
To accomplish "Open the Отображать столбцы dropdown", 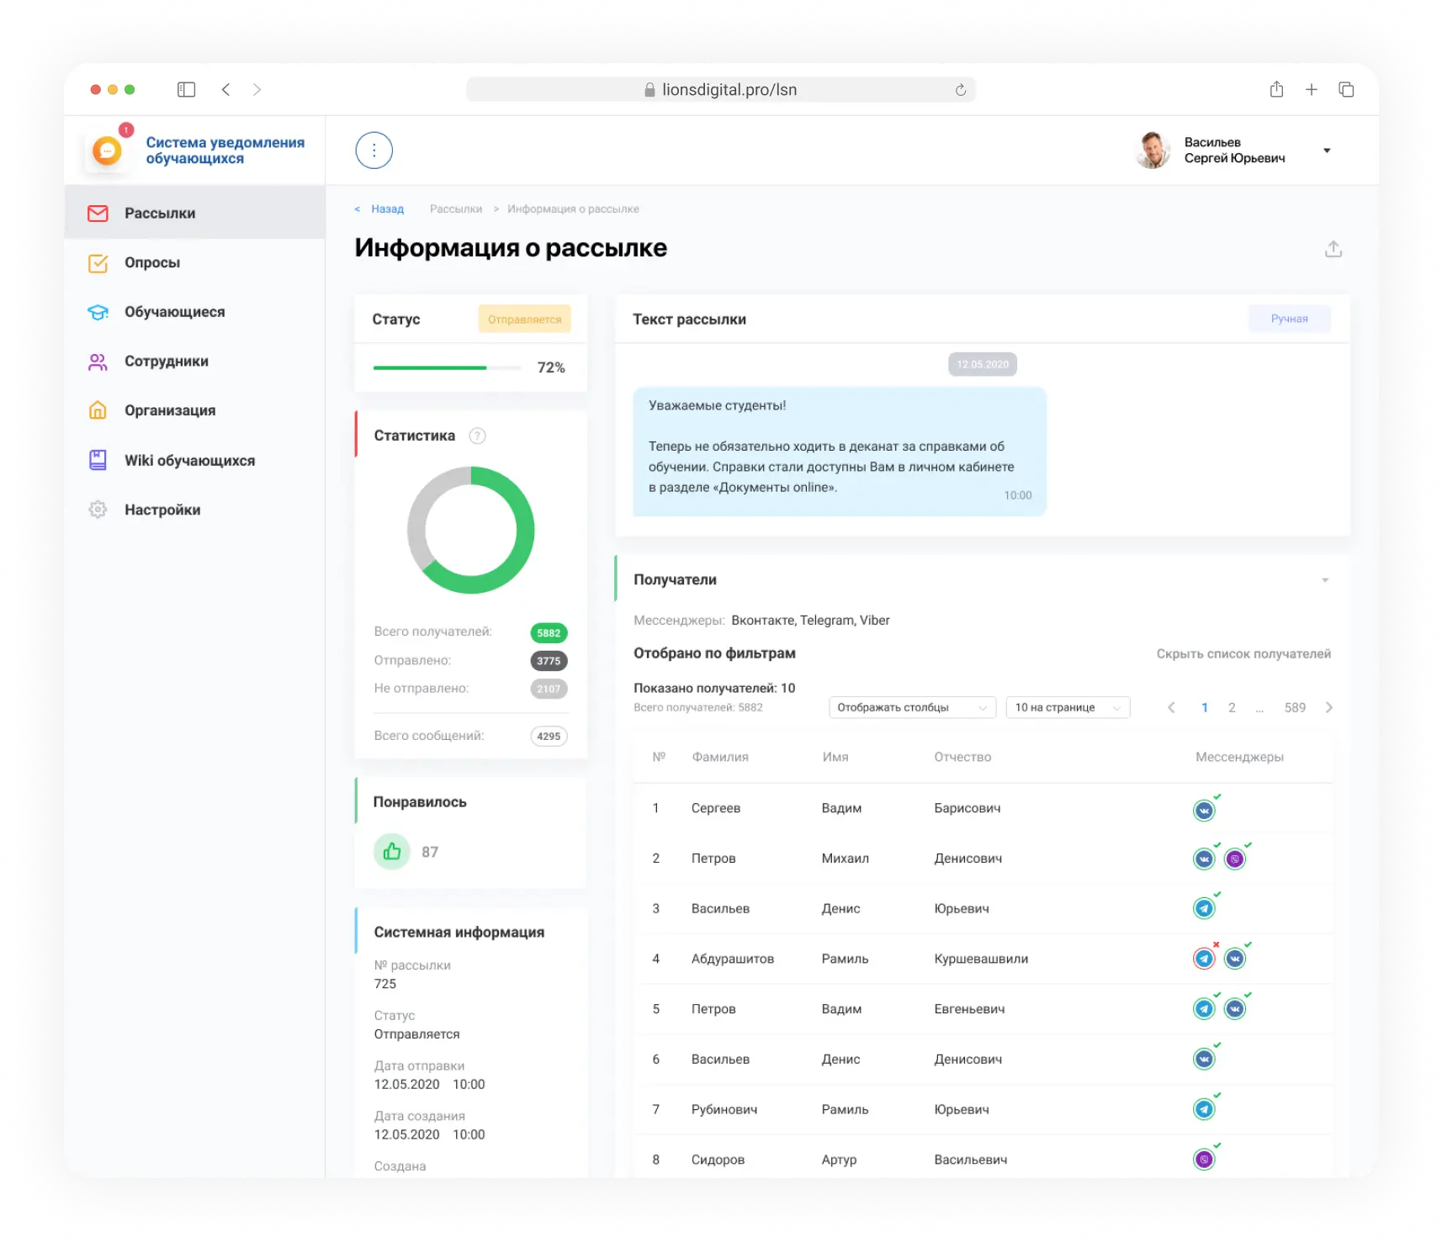I will (x=911, y=707).
